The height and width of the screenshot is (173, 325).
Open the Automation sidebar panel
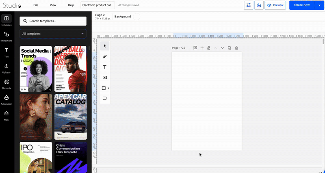(6, 99)
